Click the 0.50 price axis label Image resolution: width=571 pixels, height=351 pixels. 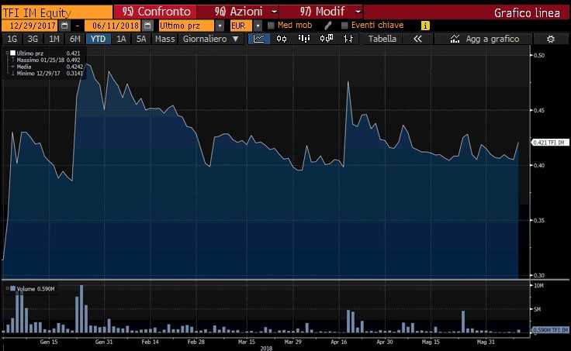click(x=539, y=55)
